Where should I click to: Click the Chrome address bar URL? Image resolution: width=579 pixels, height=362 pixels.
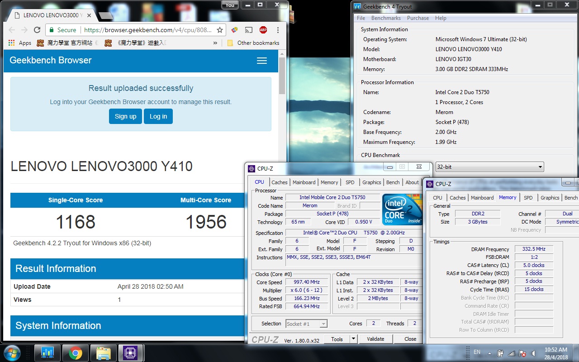click(147, 30)
